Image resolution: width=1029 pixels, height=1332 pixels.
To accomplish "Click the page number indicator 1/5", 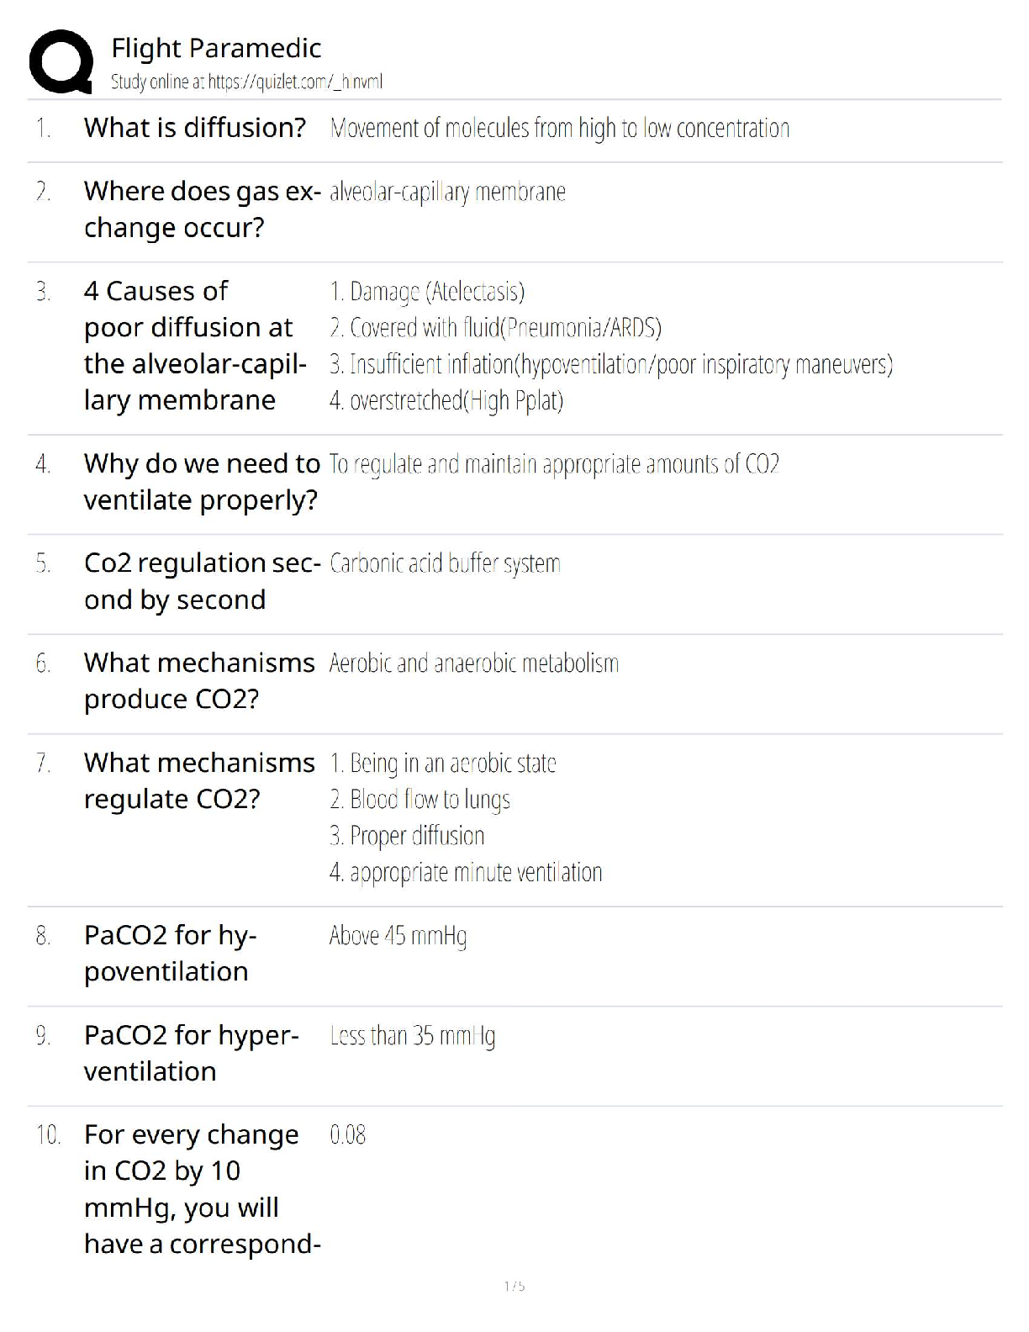I will (514, 1286).
